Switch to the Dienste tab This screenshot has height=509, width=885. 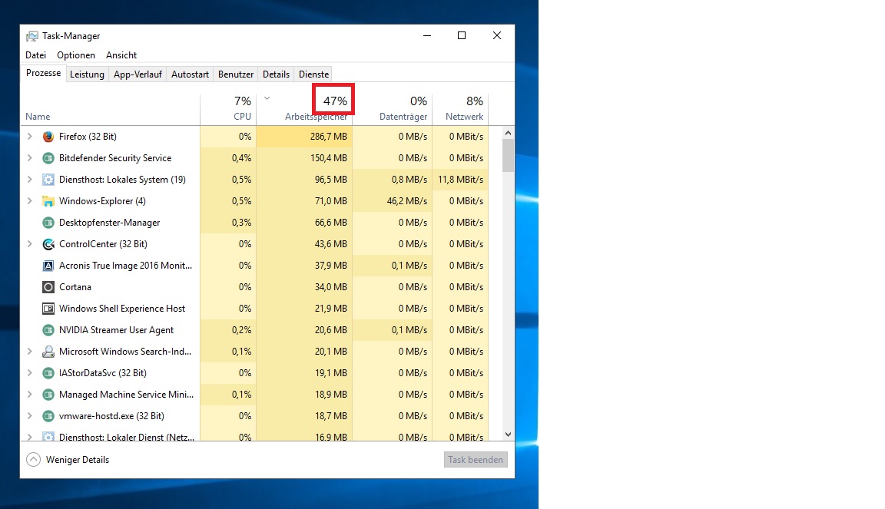tap(313, 74)
